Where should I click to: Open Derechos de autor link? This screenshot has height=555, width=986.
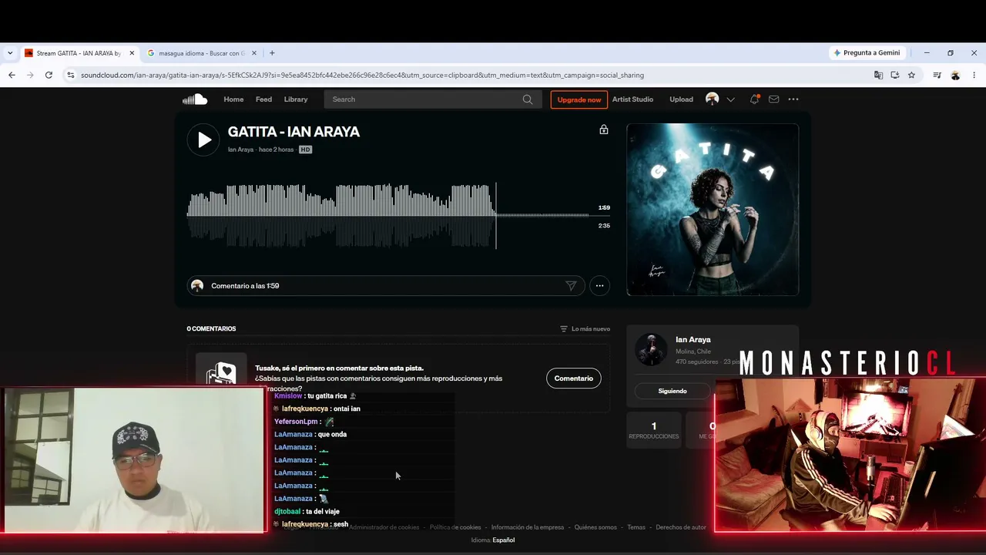(681, 527)
